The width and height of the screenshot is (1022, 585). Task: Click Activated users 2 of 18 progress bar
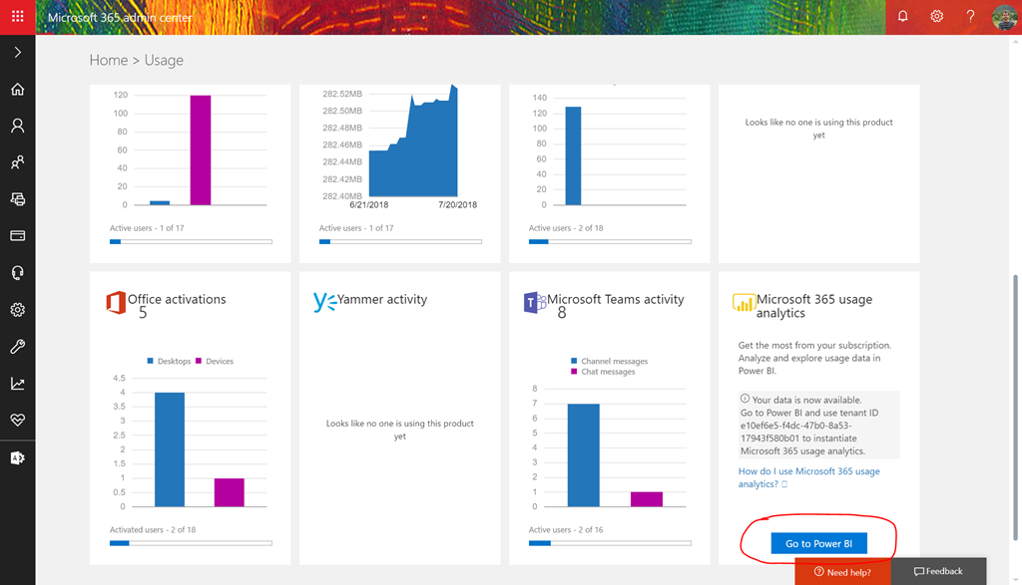(x=191, y=543)
